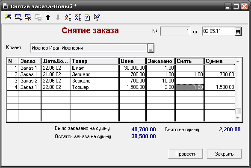Click highlighted Снять cell in row 4
Screen dimensions: 251x168
pos(190,87)
